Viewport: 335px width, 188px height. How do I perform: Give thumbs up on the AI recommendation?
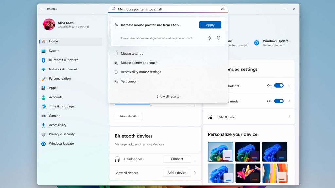[210, 38]
